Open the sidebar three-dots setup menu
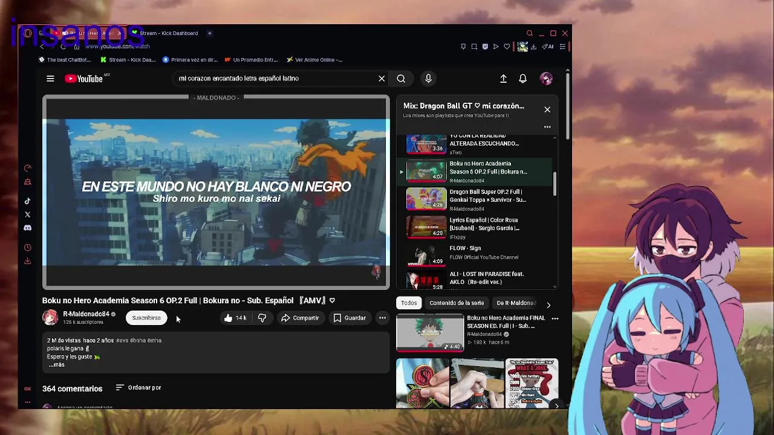774x435 pixels. 27,402
